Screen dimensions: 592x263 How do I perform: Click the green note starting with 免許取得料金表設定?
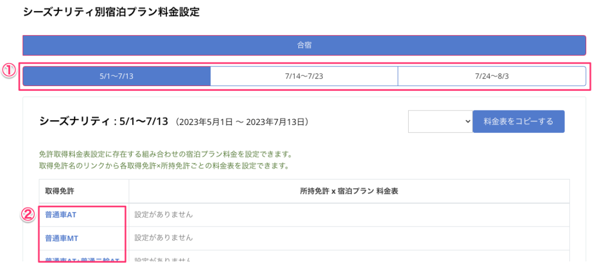162,155
